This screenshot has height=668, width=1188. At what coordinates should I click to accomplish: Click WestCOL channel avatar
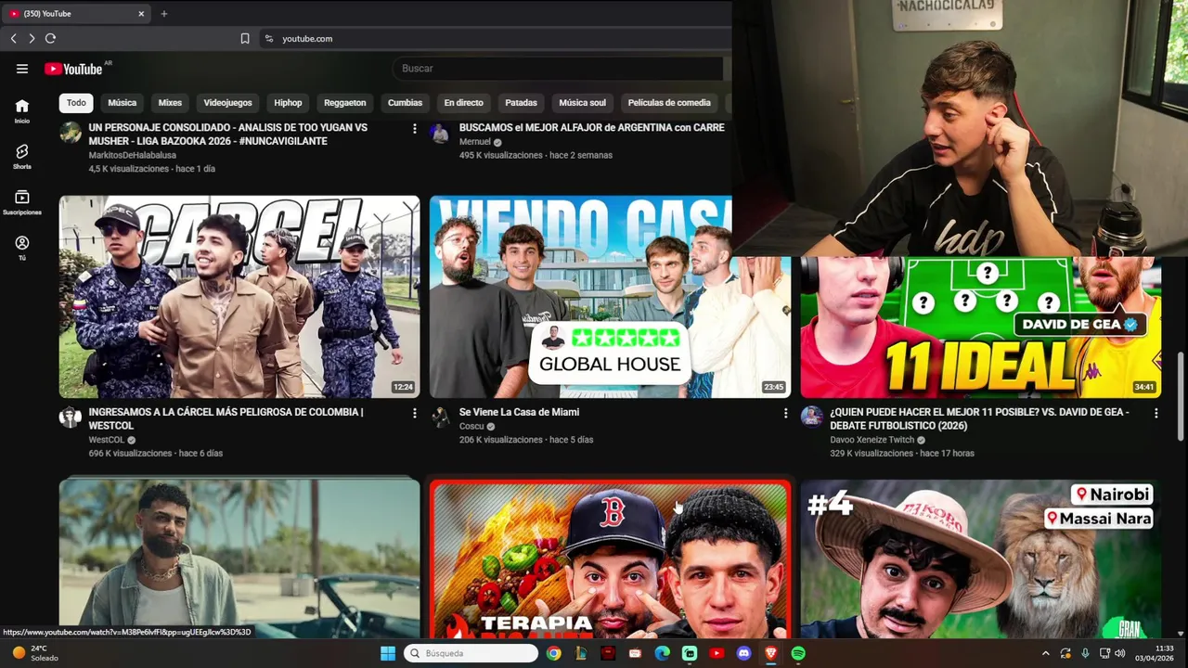tap(71, 417)
